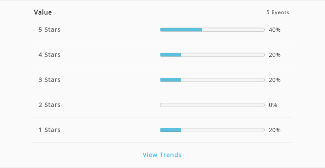
Task: Select the 1 Stars row label
Action: point(49,130)
